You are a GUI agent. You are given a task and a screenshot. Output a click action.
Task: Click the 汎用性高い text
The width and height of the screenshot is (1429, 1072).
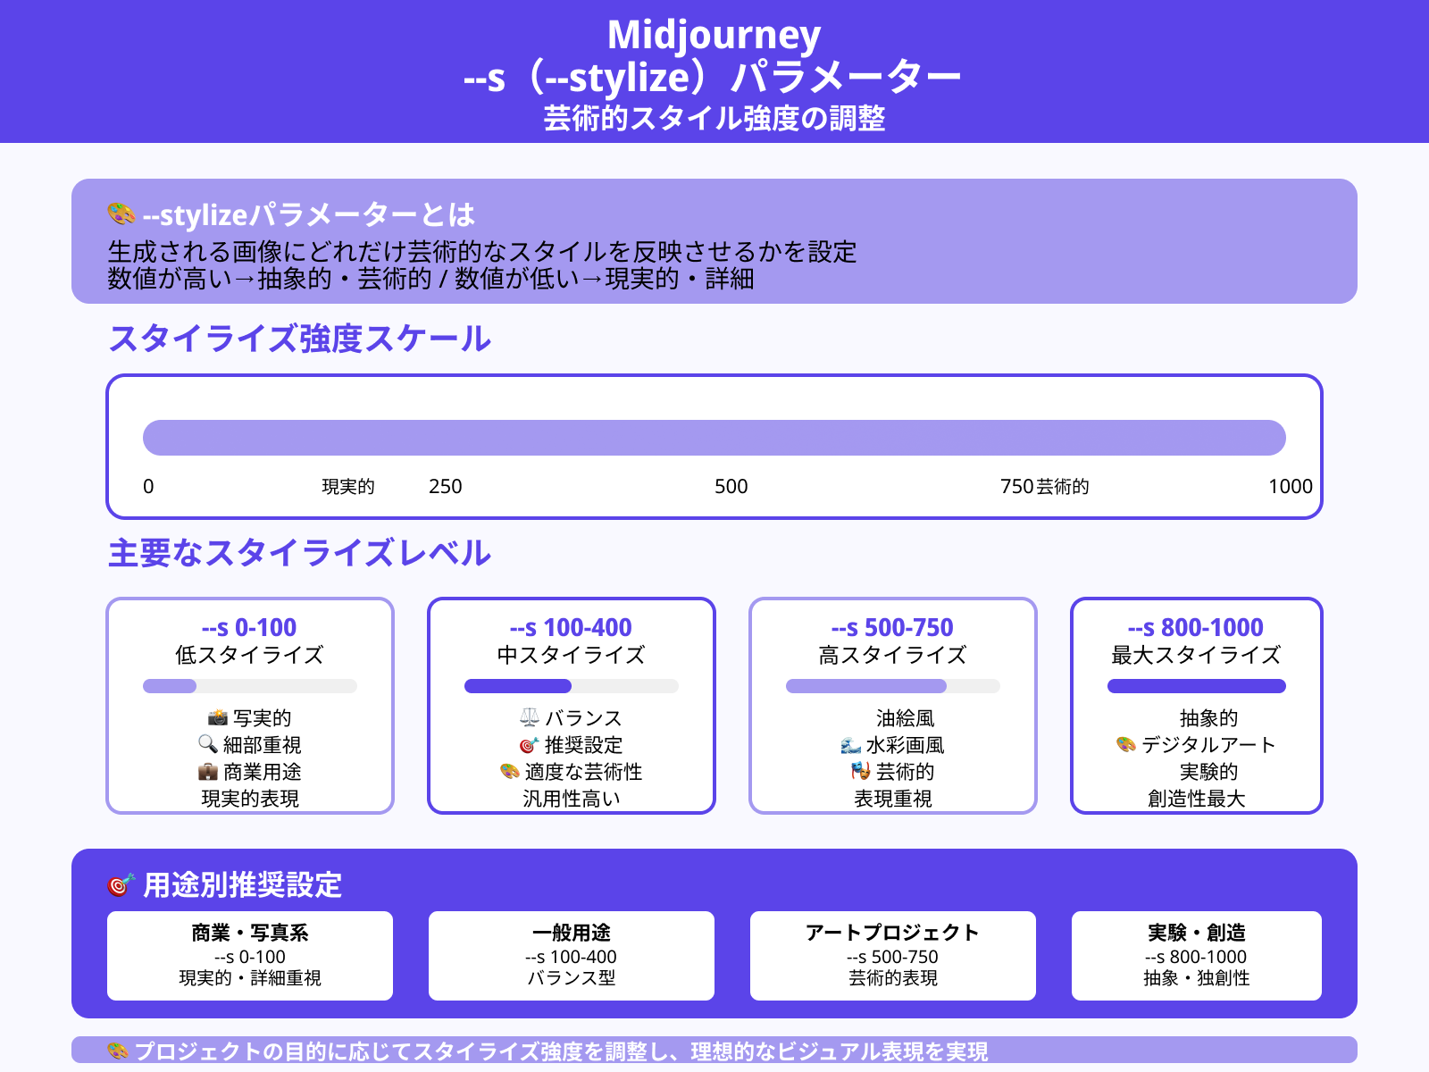coord(572,799)
